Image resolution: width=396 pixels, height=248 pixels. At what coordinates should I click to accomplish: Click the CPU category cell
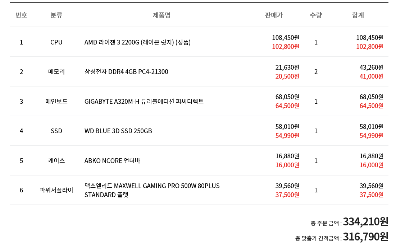(56, 42)
